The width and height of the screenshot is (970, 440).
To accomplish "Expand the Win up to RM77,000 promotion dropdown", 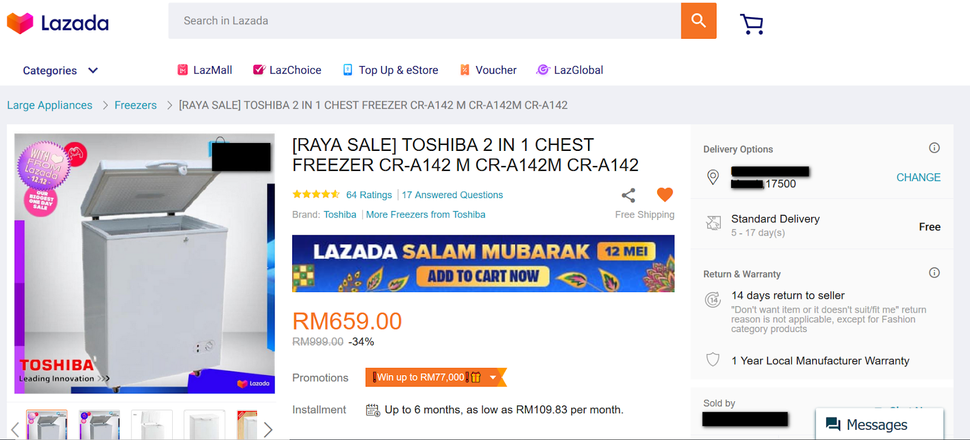I will point(493,378).
